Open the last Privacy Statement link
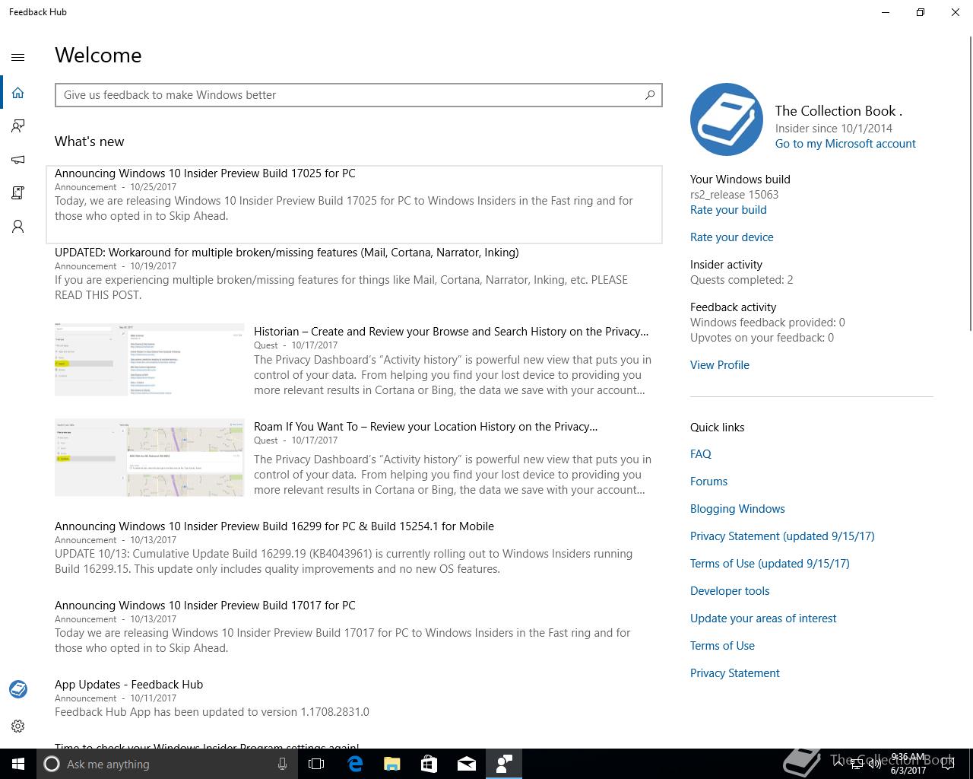 [x=734, y=673]
